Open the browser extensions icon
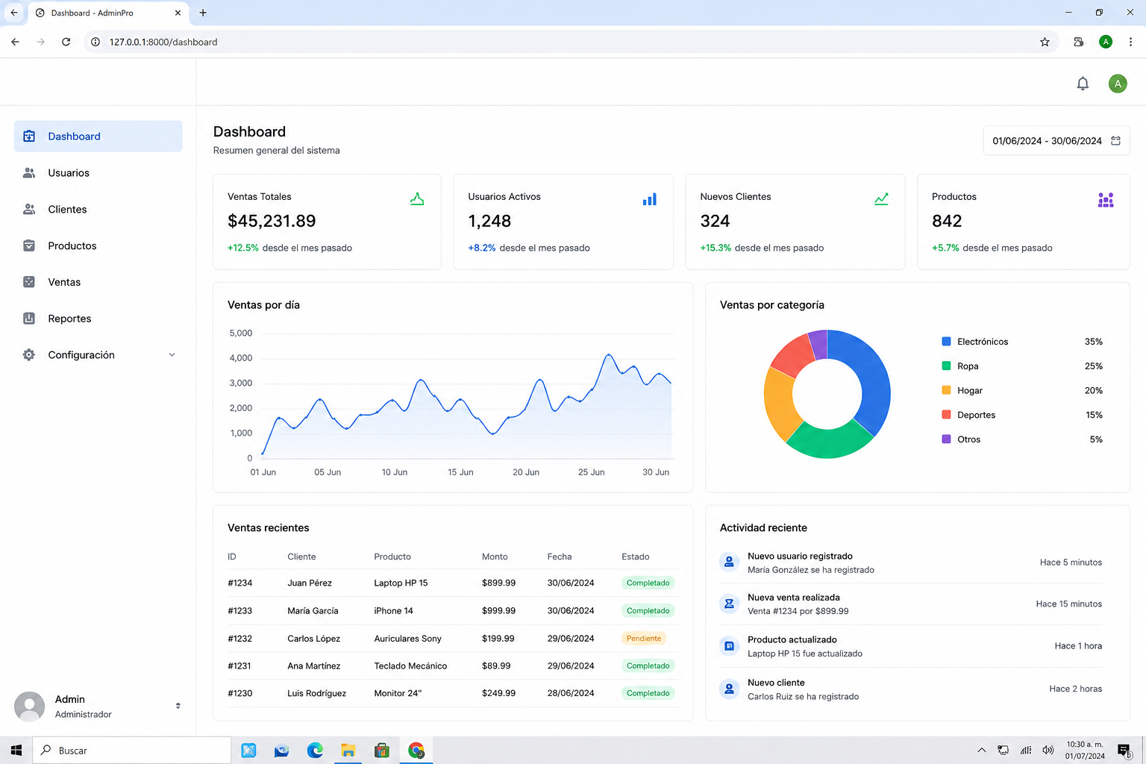The height and width of the screenshot is (764, 1146). click(1078, 42)
